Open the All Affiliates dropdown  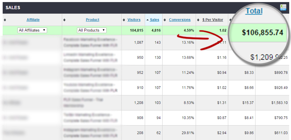pyautogui.click(x=32, y=30)
